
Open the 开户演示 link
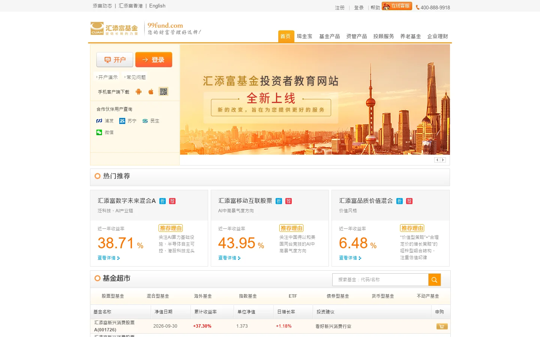pyautogui.click(x=108, y=77)
